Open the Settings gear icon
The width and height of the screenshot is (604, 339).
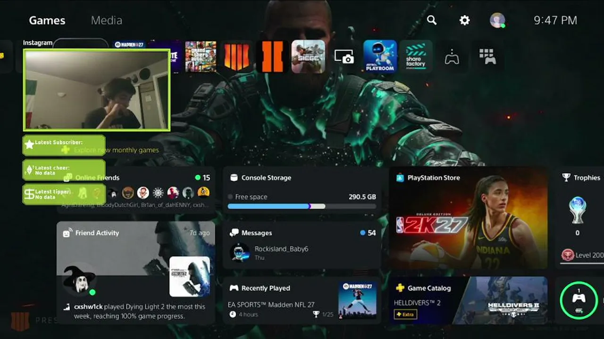pos(465,20)
